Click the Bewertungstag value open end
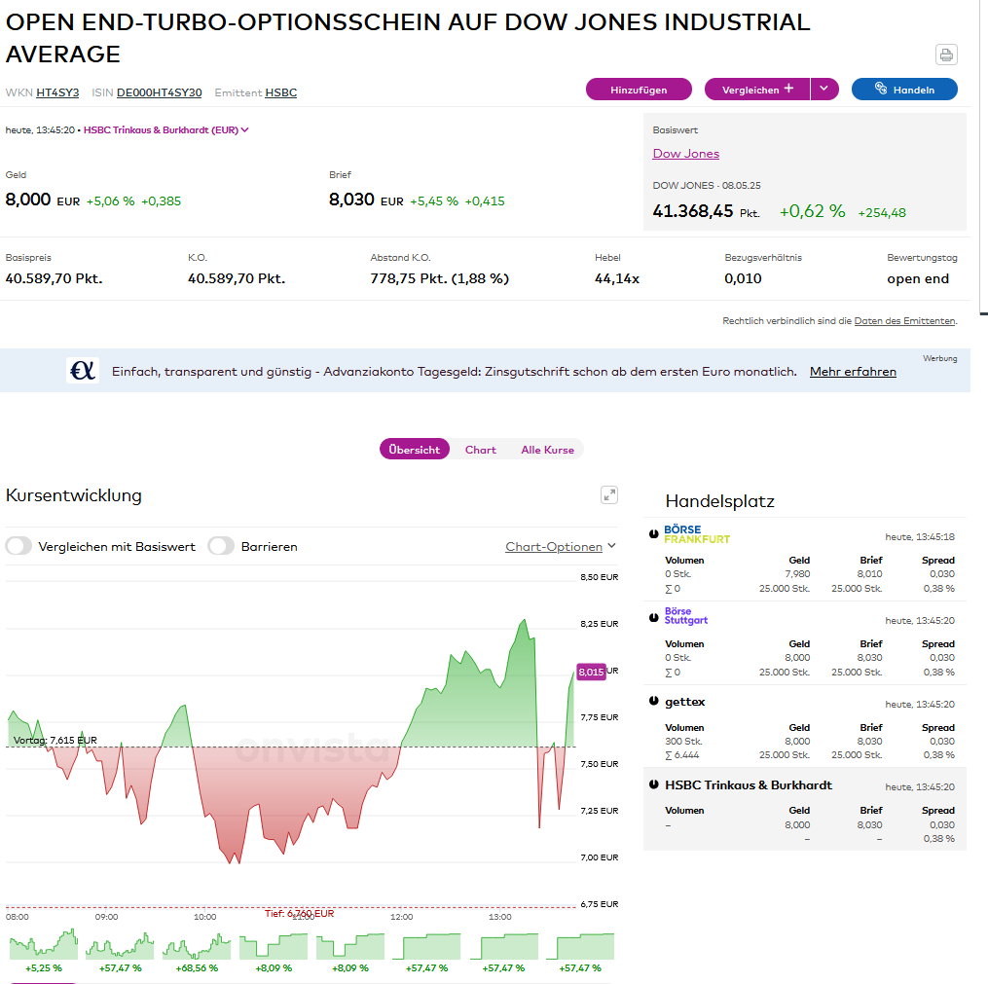 (917, 278)
